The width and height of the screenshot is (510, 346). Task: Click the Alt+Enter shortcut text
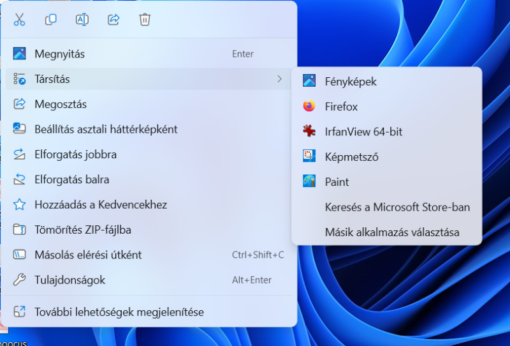coord(252,280)
